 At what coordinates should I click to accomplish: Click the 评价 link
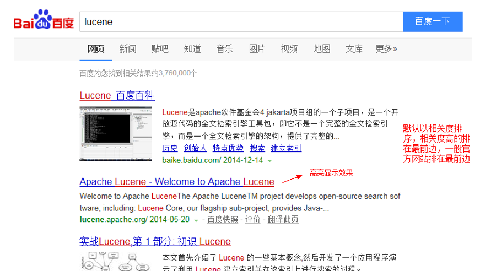point(252,220)
